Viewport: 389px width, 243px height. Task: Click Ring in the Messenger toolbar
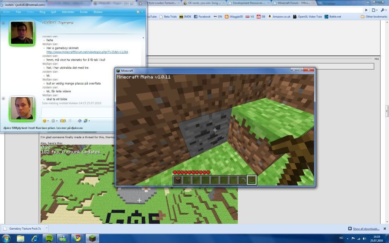click(x=42, y=12)
